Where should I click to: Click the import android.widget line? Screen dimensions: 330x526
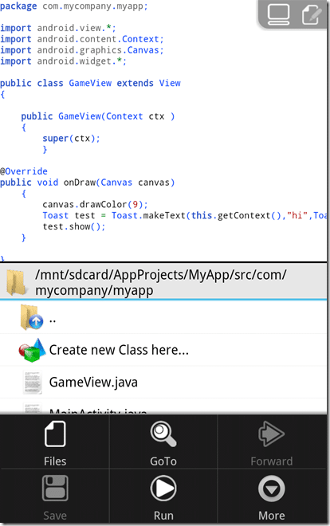(63, 61)
